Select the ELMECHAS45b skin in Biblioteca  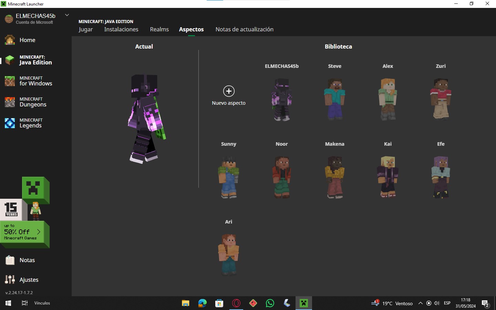tap(281, 99)
